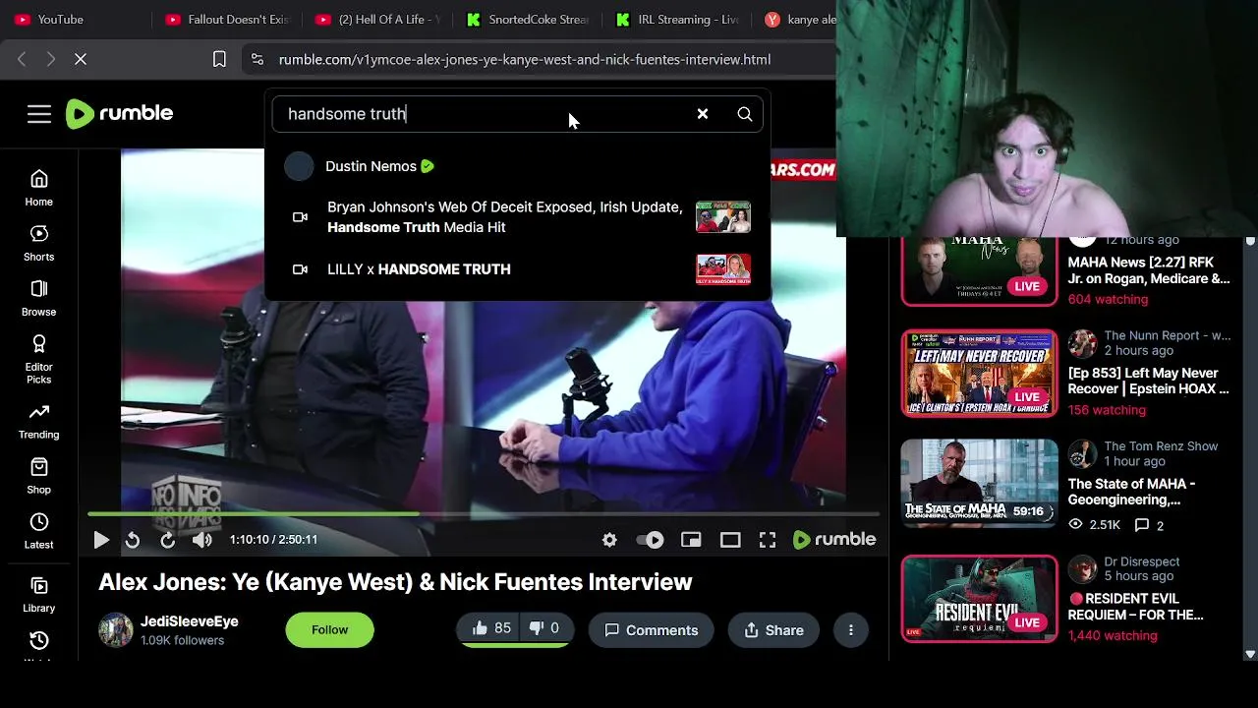The image size is (1258, 708).
Task: Skip forward with forward arrow
Action: point(167,540)
